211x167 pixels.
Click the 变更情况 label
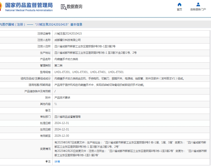tap(45, 149)
